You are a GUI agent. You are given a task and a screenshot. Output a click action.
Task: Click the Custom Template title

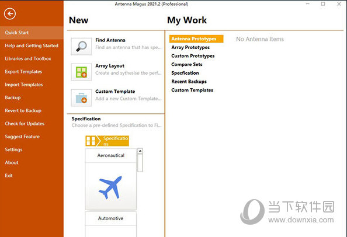(x=115, y=92)
